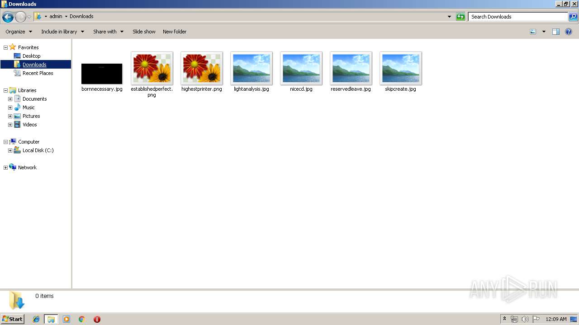The width and height of the screenshot is (579, 325).
Task: Create a New folder
Action: click(175, 32)
